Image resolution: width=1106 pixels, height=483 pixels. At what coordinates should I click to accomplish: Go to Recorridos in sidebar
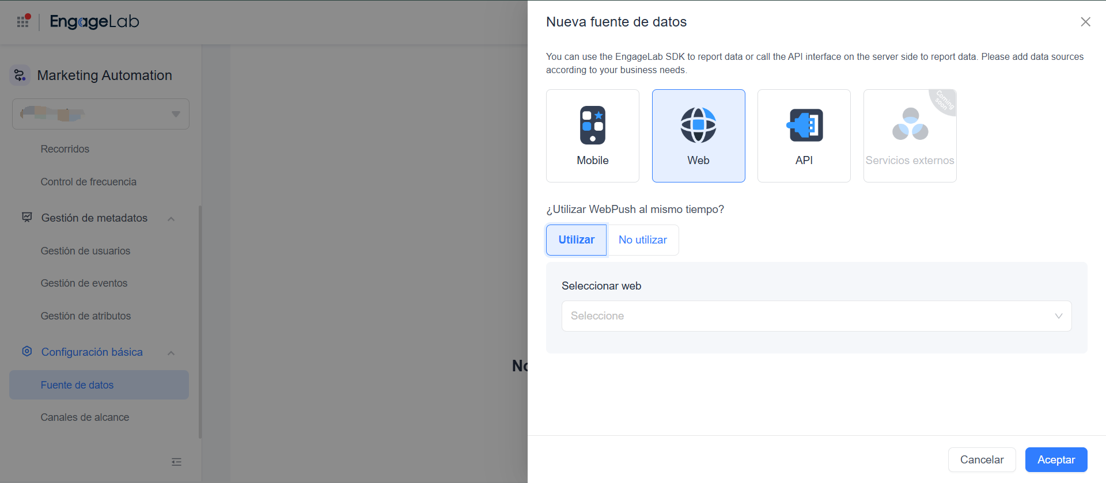(65, 149)
